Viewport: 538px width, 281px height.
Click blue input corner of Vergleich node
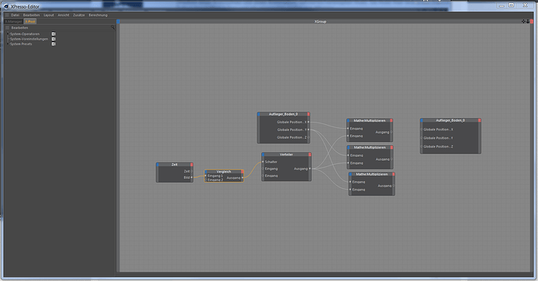click(x=206, y=172)
